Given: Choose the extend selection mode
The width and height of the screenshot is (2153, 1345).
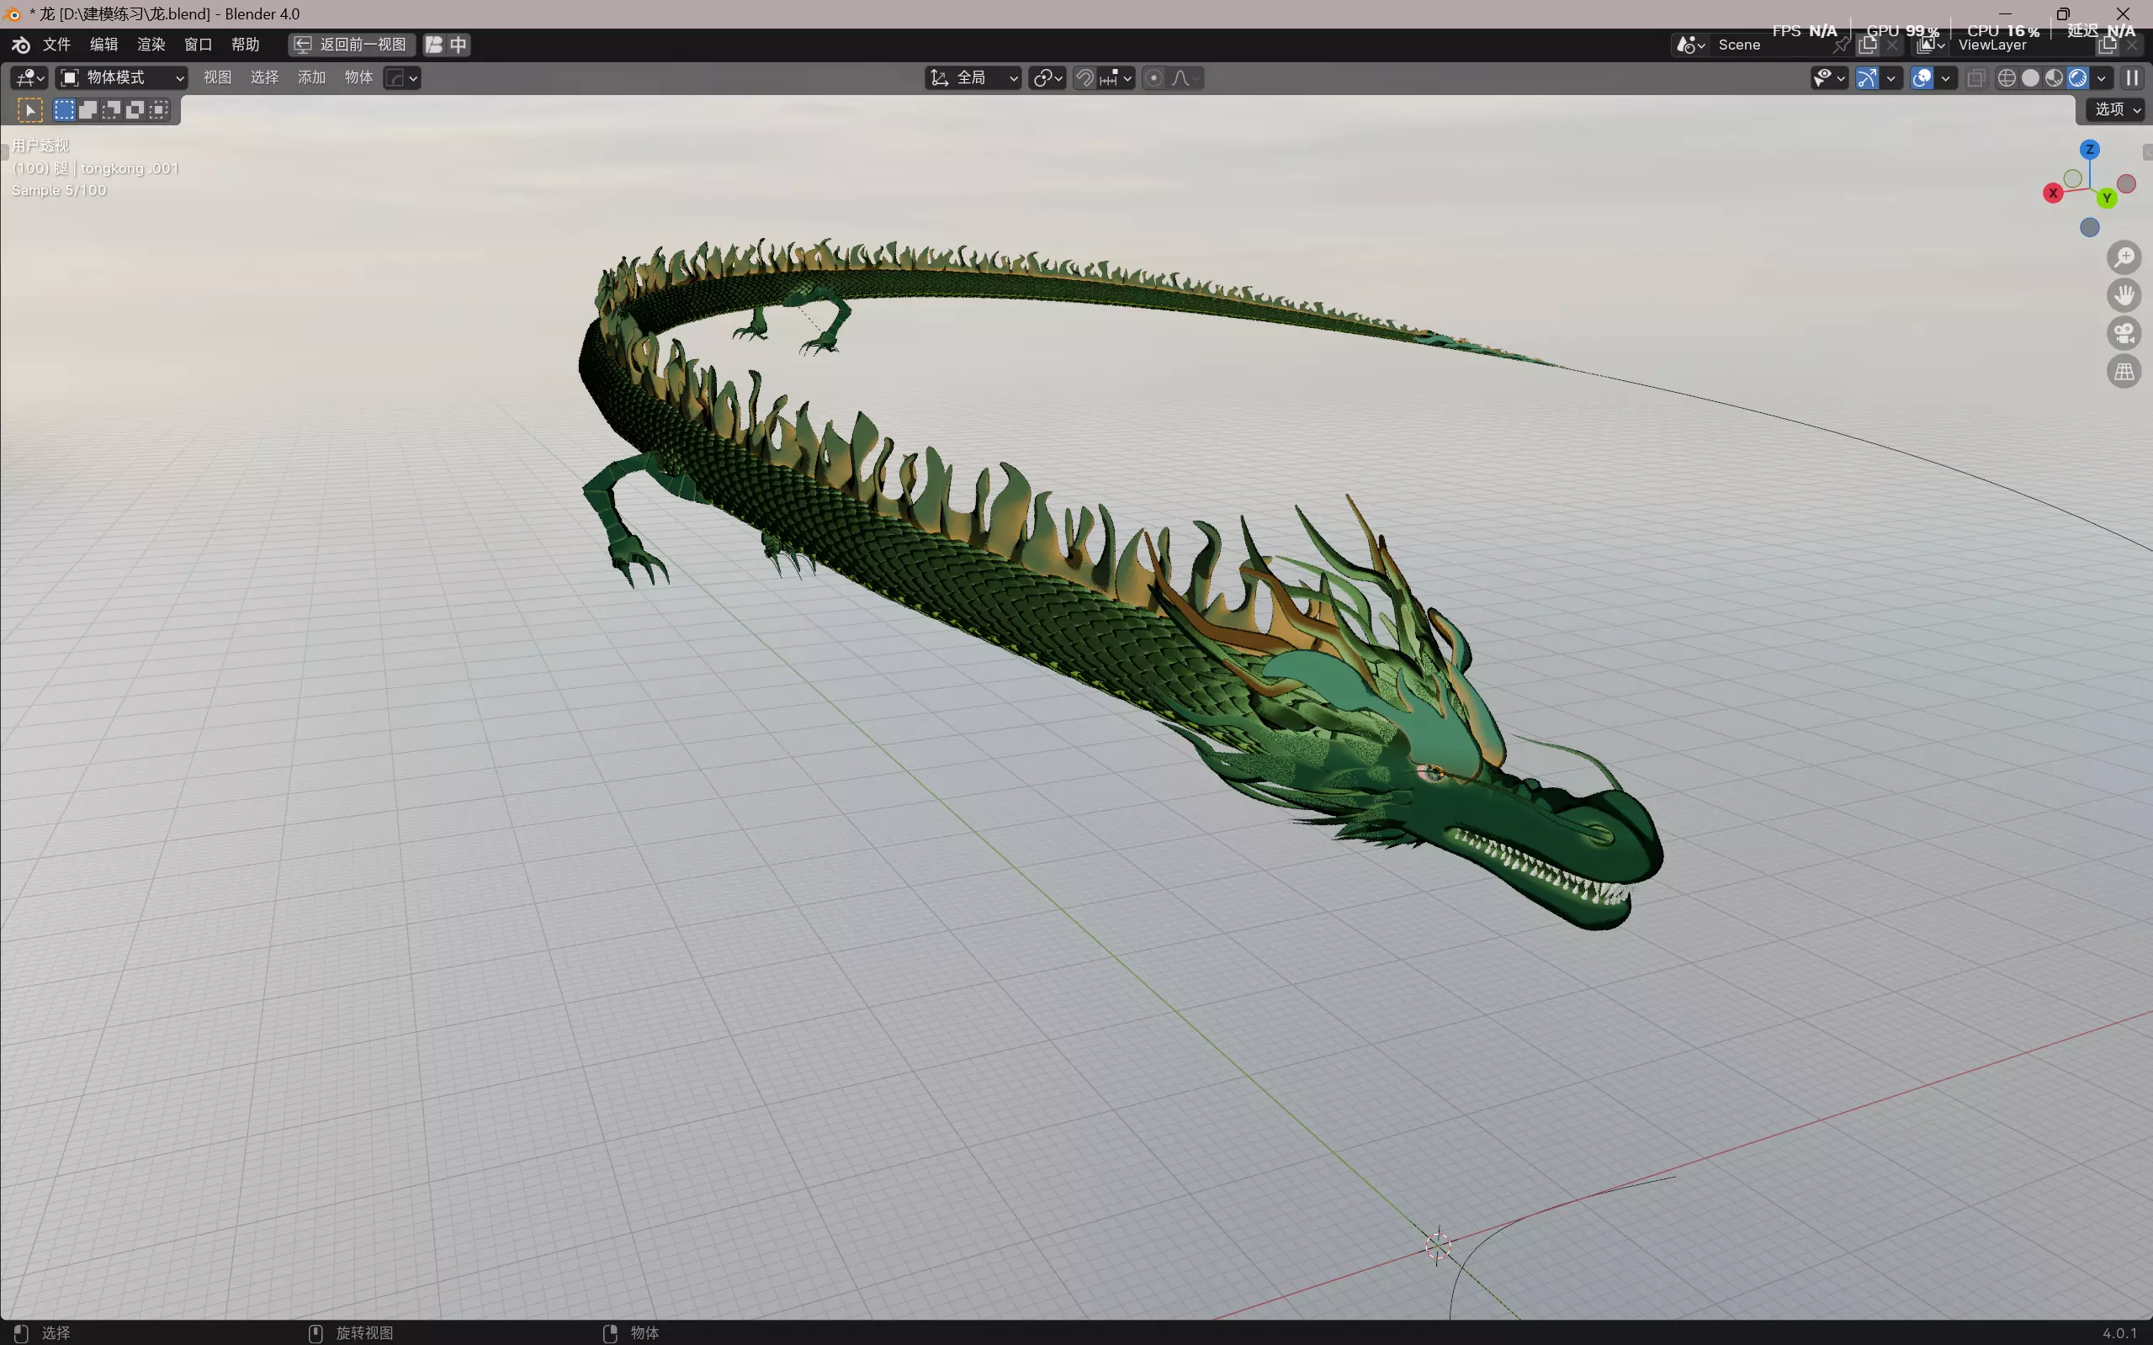Looking at the screenshot, I should (88, 110).
